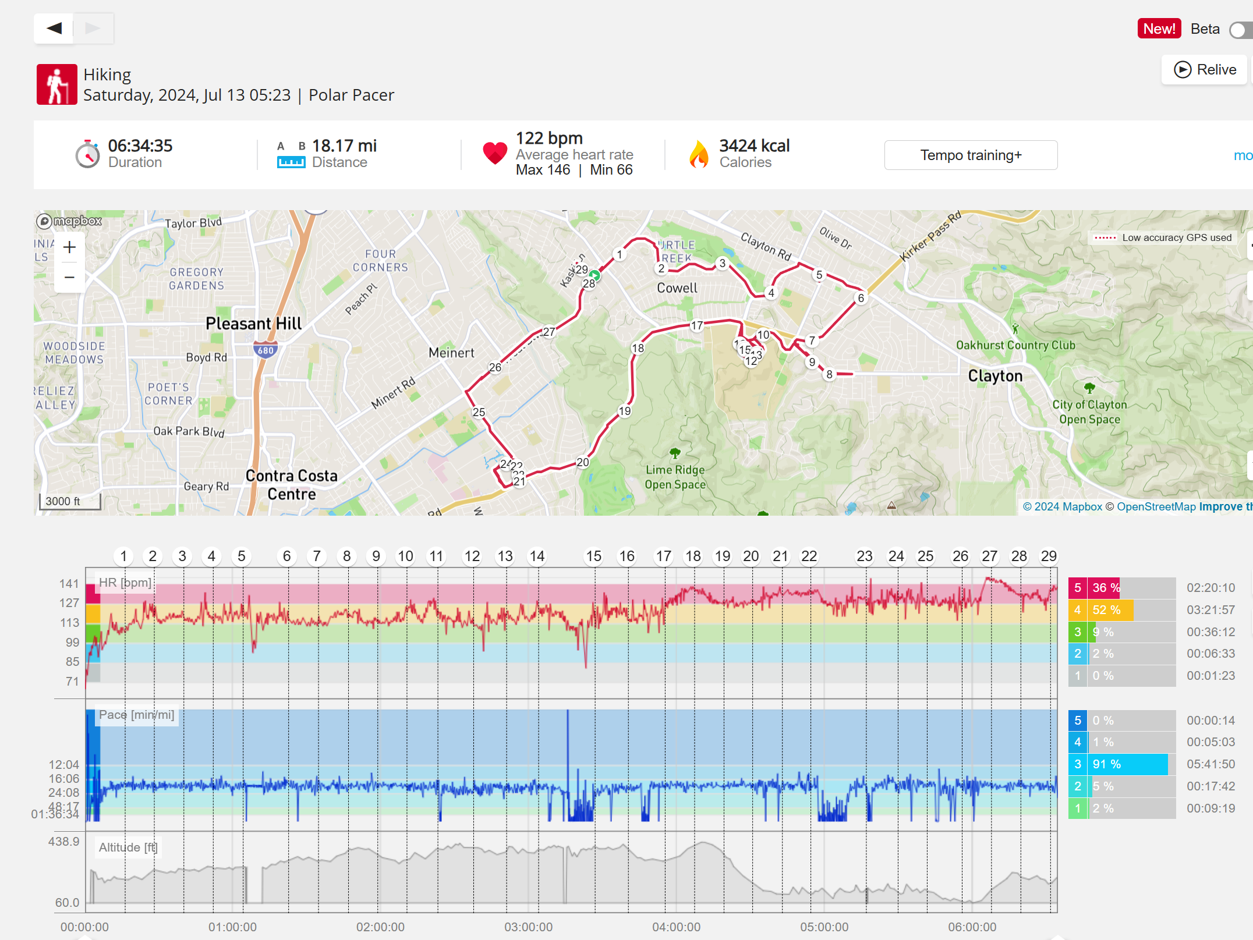Viewport: 1253px width, 940px height.
Task: Click the red hiking sport icon
Action: point(57,84)
